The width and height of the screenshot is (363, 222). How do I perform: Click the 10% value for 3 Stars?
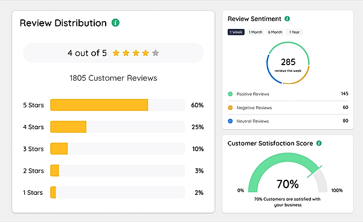pyautogui.click(x=198, y=149)
